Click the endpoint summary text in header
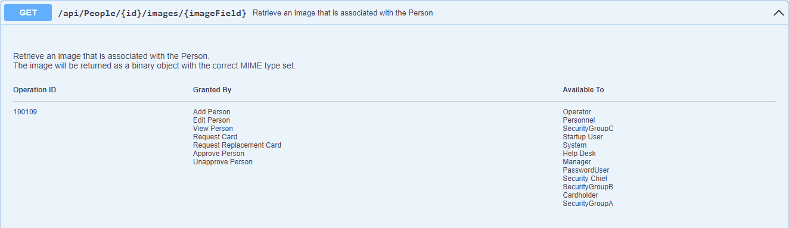This screenshot has width=789, height=228. tap(343, 13)
